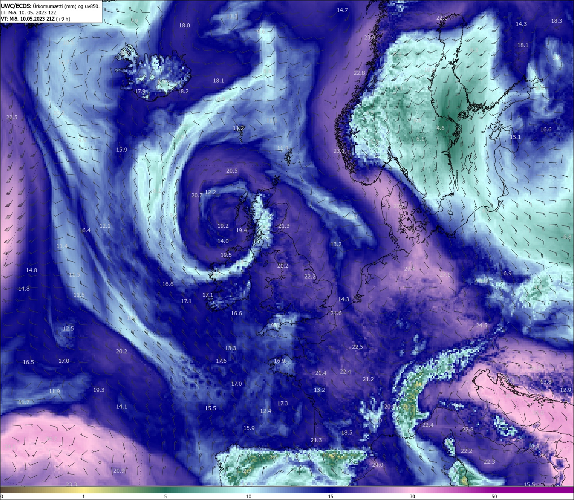Click the title 'UWC/ECDS: Úrkomumætti (mm) og uv850.'
The width and height of the screenshot is (574, 500).
pos(50,6)
